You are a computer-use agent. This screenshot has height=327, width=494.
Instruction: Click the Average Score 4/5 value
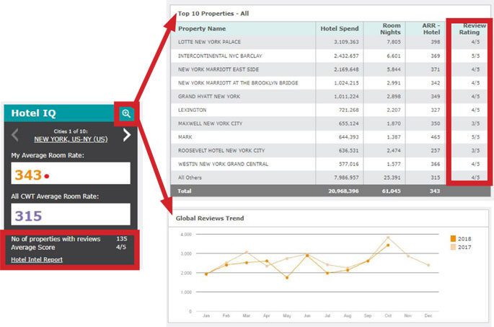click(x=121, y=247)
